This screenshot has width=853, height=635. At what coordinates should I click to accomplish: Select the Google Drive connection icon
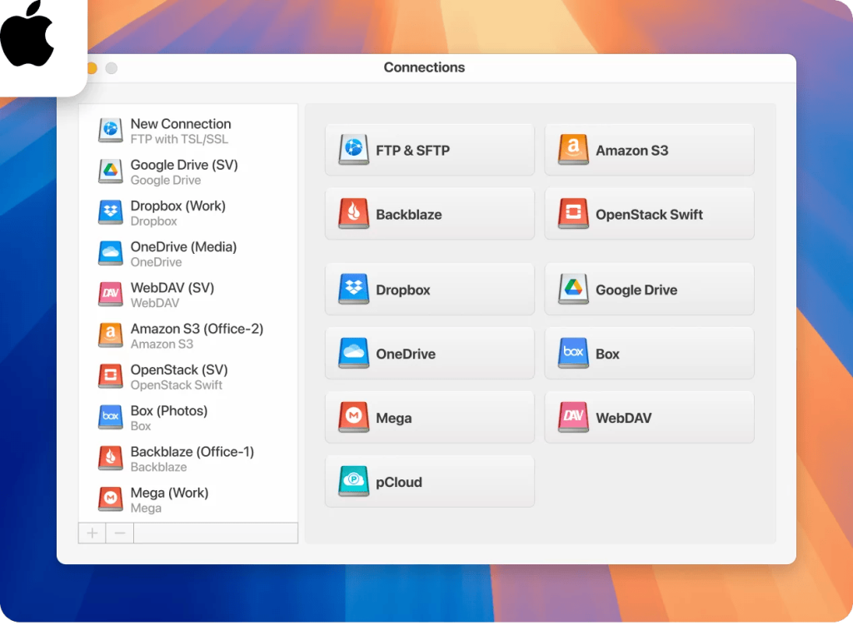[573, 289]
